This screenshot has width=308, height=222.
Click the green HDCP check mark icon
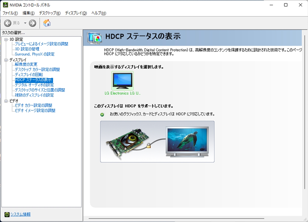tap(102, 114)
